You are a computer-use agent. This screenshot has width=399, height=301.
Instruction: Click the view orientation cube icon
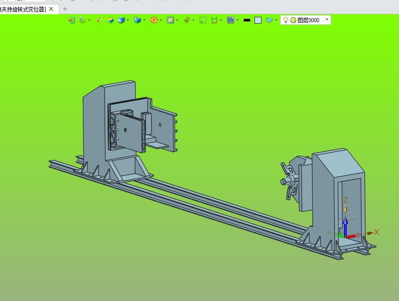coord(137,20)
